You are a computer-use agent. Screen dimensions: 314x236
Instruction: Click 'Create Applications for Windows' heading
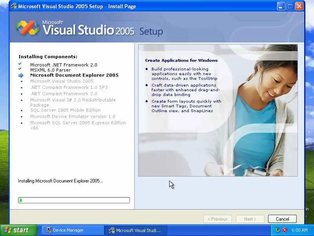181,61
